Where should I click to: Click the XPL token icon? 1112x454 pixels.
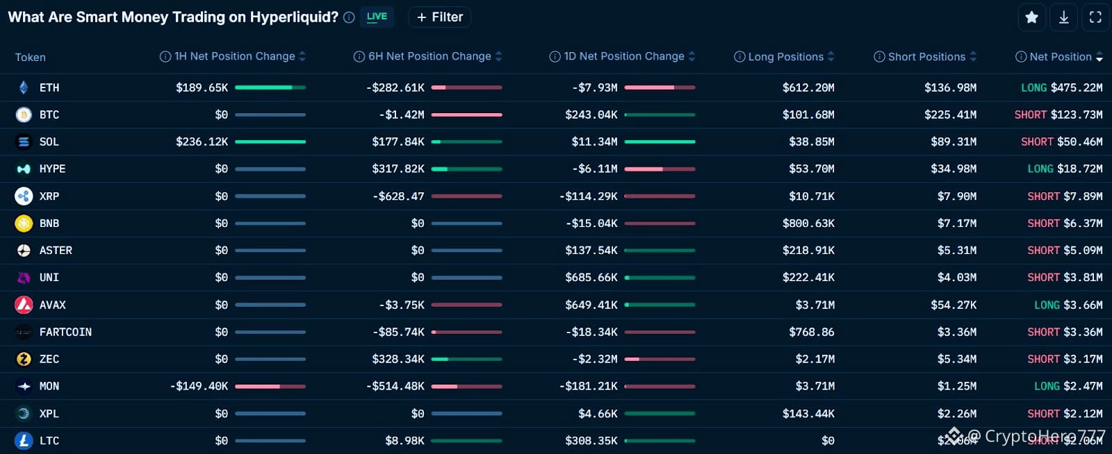click(x=24, y=414)
